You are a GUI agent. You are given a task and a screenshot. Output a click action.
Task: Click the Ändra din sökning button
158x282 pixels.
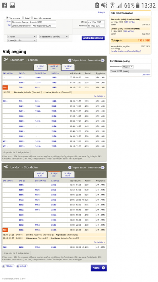[93, 38]
